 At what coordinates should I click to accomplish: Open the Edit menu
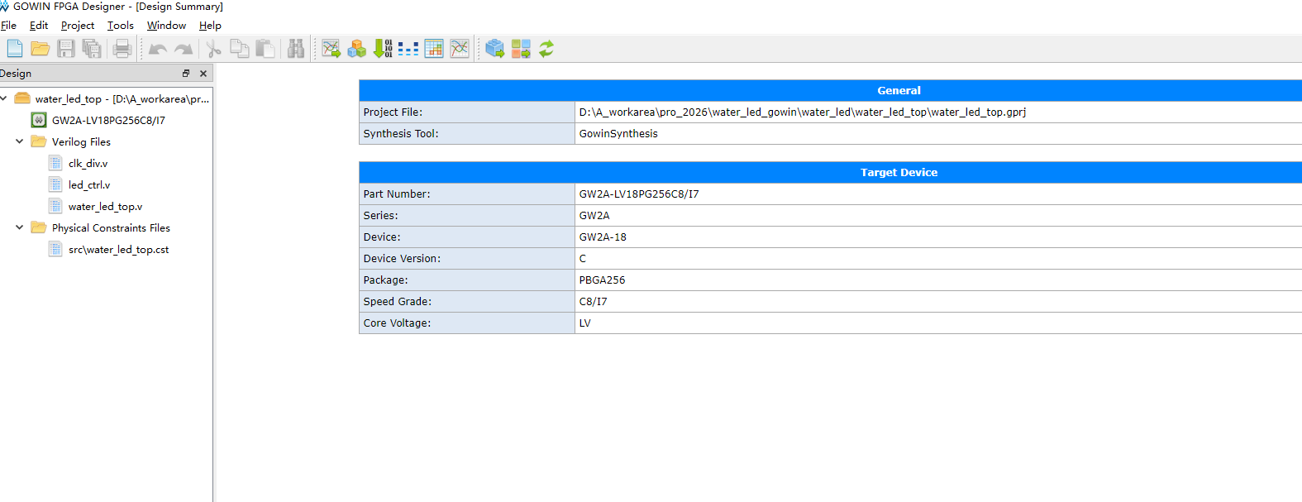click(39, 26)
